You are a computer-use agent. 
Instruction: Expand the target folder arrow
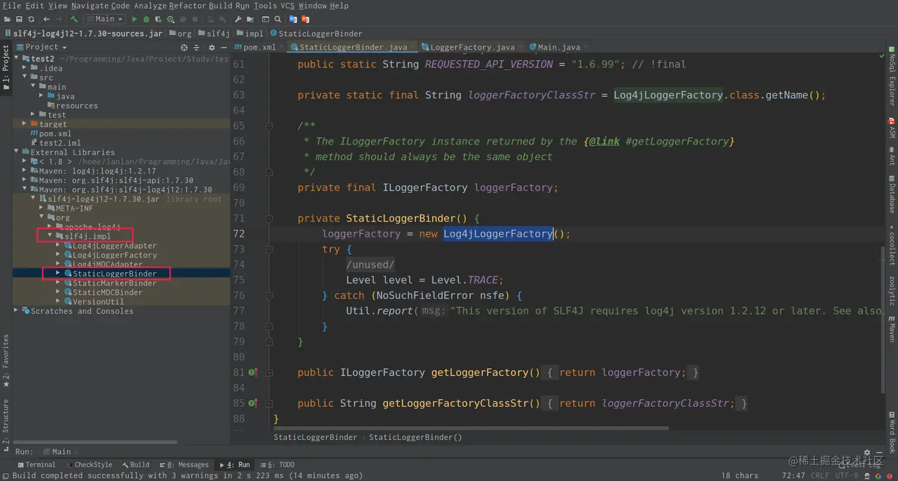(25, 124)
